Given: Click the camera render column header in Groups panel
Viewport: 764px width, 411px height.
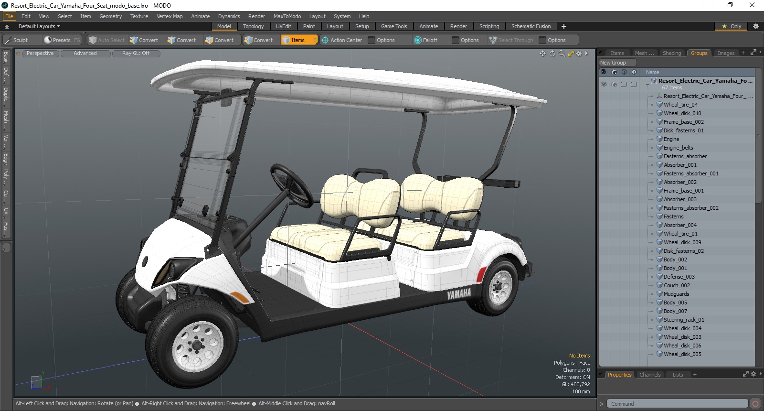Looking at the screenshot, I should point(614,72).
